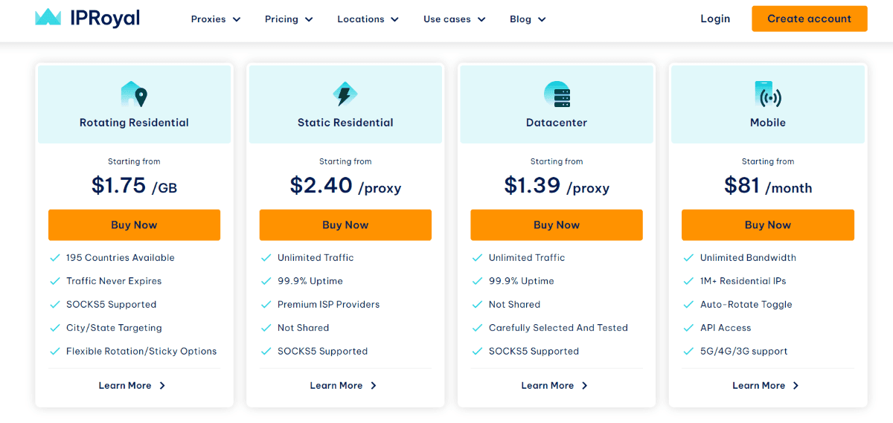893x423 pixels.
Task: Open the Pricing dropdown in navigation
Action: tap(289, 19)
